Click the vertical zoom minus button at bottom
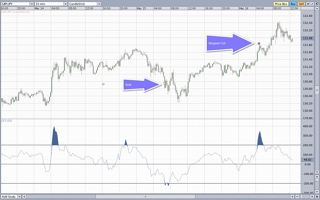The width and height of the screenshot is (320, 200). pyautogui.click(x=317, y=192)
